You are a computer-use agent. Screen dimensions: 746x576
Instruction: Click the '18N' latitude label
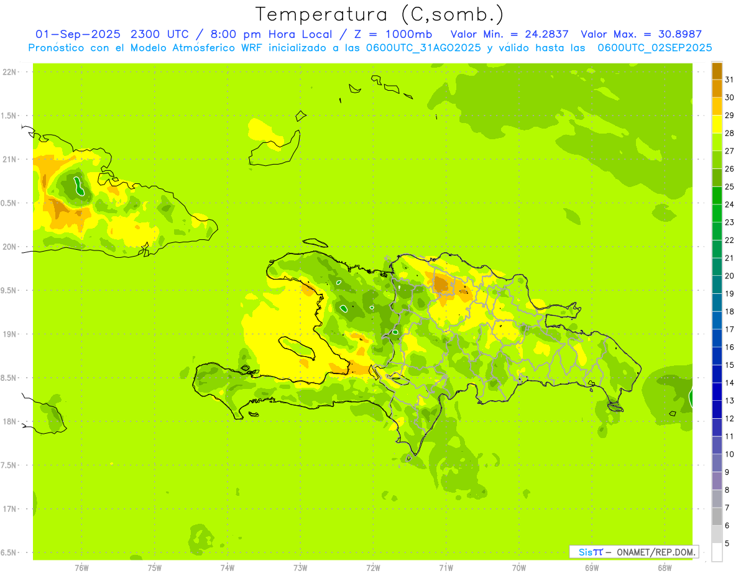(x=10, y=422)
